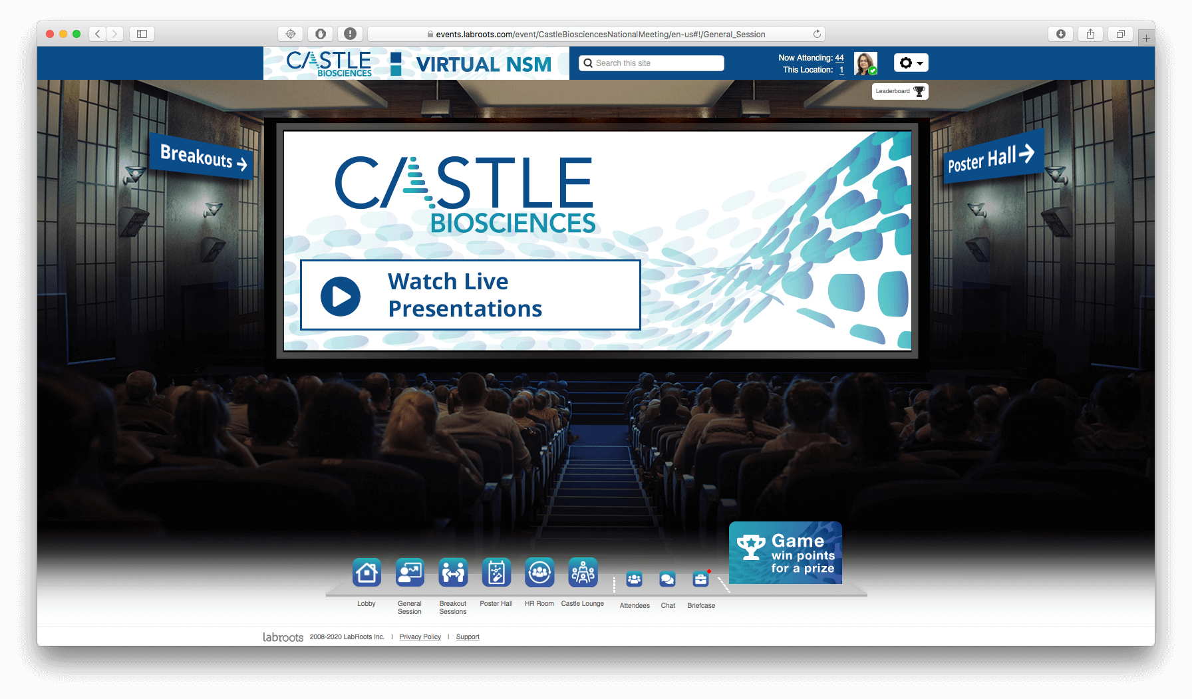Viewport: 1192px width, 699px height.
Task: Open the Safari Share button
Action: [1091, 34]
